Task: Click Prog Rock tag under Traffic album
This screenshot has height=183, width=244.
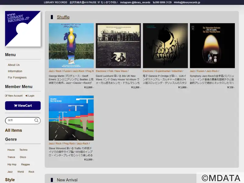Action: pos(69,143)
